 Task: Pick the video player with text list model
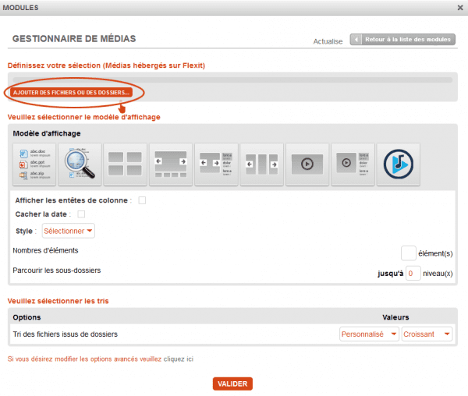[x=353, y=164]
